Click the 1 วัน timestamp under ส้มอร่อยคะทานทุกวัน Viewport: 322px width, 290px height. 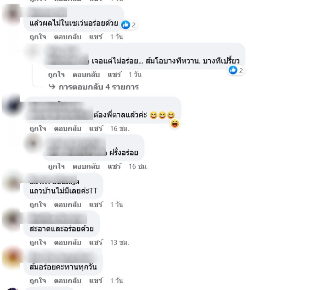pyautogui.click(x=117, y=281)
